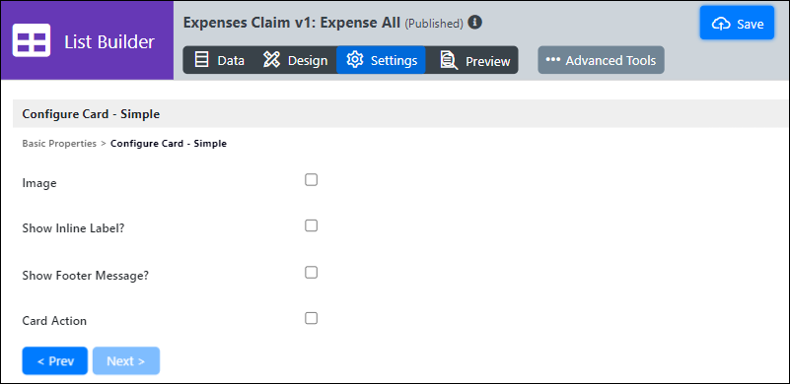Switch to the Data tab
Viewport: 790px width, 384px height.
click(x=220, y=60)
